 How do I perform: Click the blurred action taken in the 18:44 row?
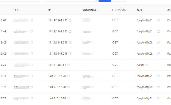[87, 32]
